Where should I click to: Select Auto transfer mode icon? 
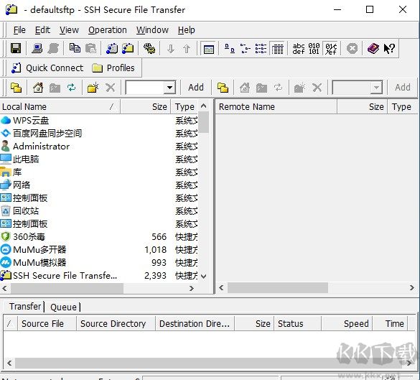[x=331, y=49]
